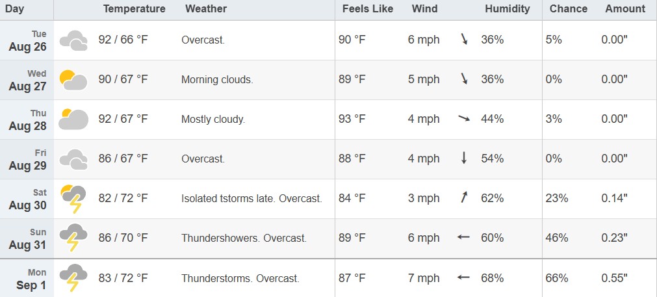Select the Mon Sep 1 day cell
The height and width of the screenshot is (297, 657).
tap(27, 278)
